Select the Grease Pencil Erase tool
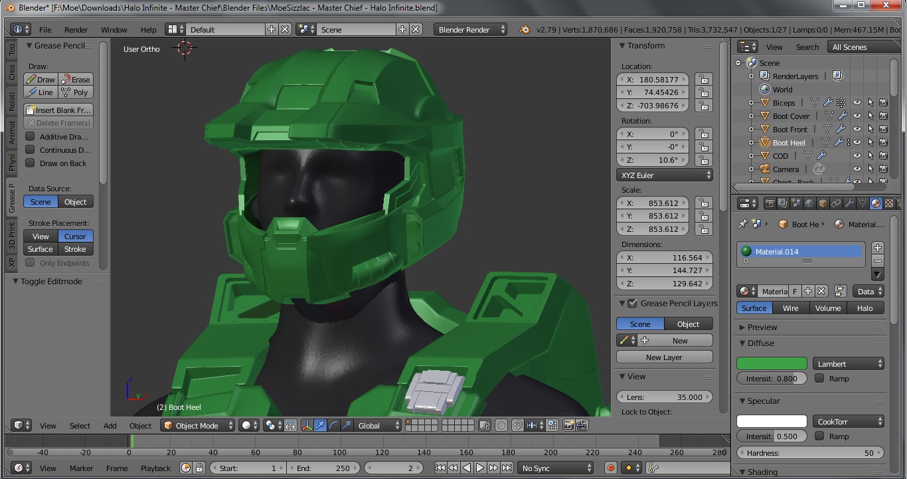The width and height of the screenshot is (907, 479). 75,80
